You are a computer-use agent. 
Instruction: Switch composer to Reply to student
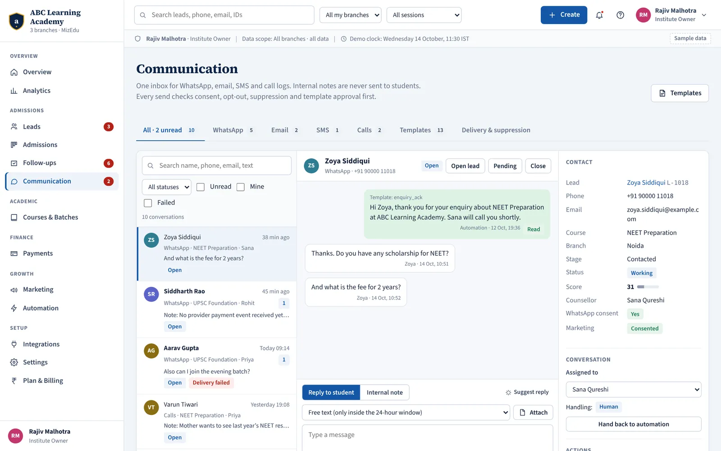tap(331, 392)
